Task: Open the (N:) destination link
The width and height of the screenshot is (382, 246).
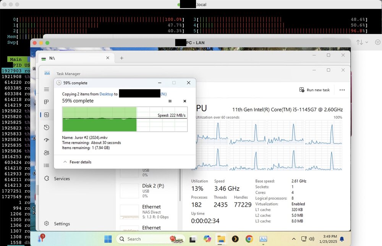Action: (163, 94)
